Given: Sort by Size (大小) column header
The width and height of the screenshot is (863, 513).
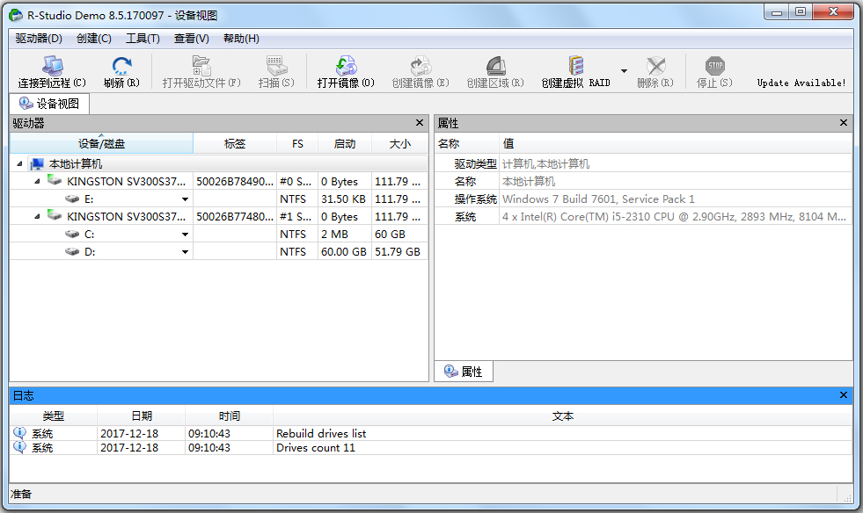Looking at the screenshot, I should point(399,143).
